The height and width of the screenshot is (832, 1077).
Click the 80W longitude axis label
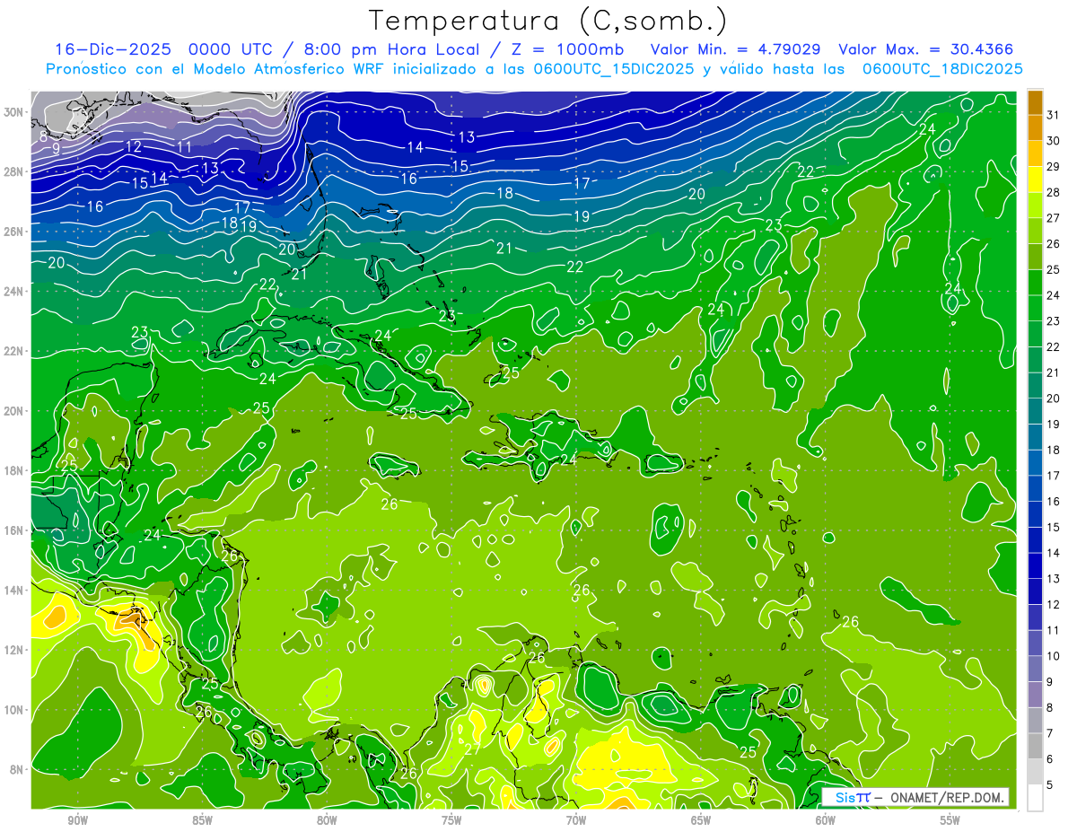(x=327, y=820)
